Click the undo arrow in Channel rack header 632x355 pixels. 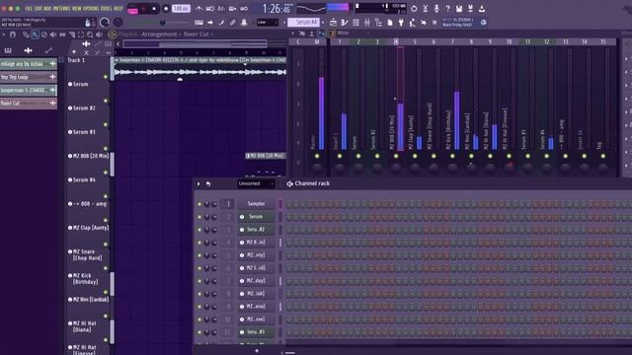(x=208, y=184)
